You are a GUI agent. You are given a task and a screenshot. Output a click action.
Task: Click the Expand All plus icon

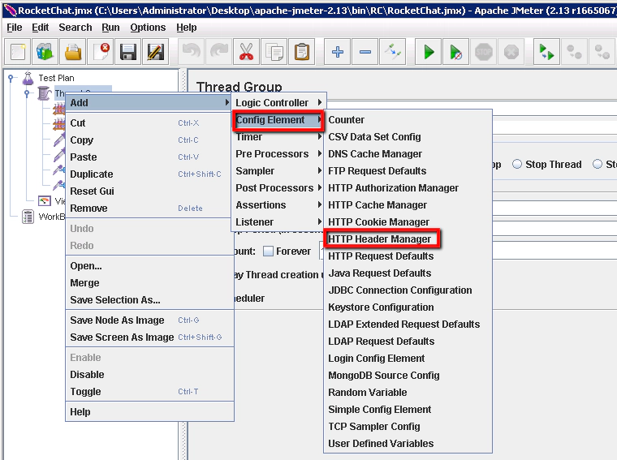338,52
